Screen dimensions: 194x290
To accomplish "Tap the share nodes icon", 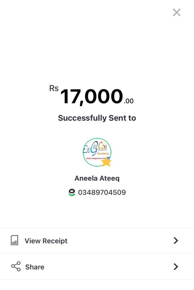I will [16, 266].
